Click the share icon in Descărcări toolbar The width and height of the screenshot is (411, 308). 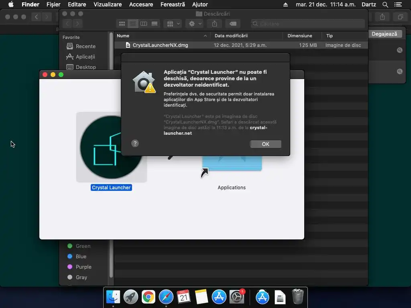214,24
